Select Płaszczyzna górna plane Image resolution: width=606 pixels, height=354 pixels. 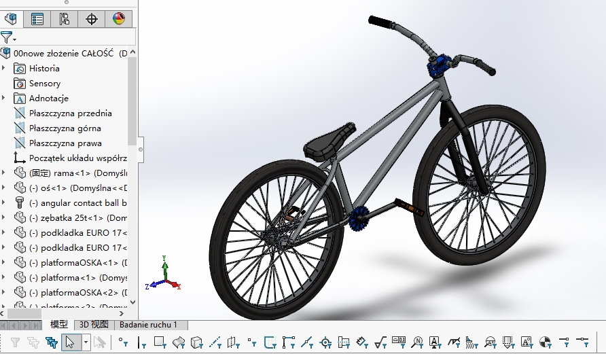(65, 128)
